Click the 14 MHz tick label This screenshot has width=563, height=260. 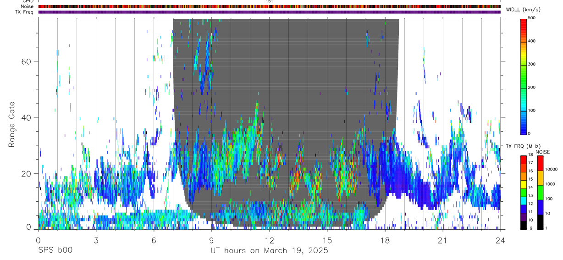pyautogui.click(x=530, y=188)
